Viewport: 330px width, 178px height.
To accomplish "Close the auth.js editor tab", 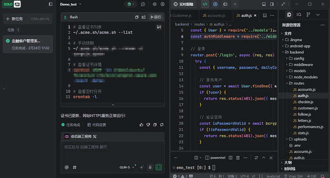I will click(x=255, y=16).
